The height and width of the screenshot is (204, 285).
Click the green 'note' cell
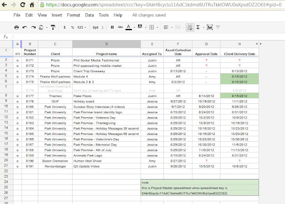click(x=200, y=182)
